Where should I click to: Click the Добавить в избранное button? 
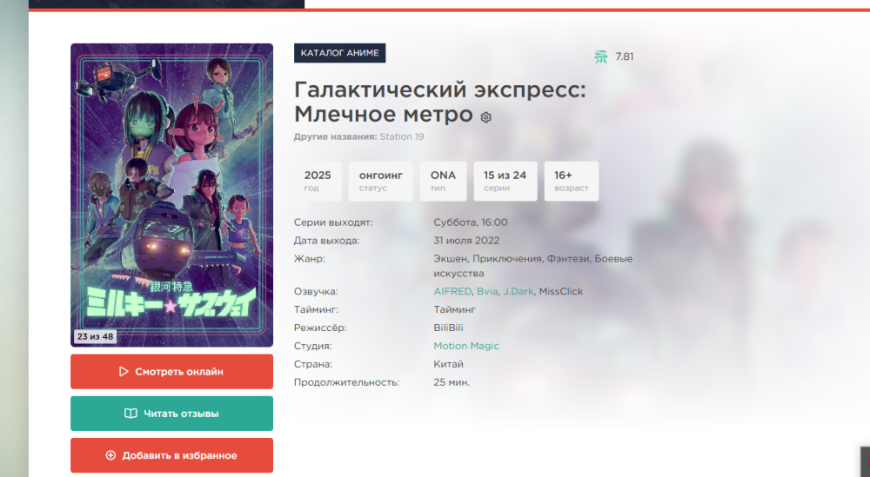(171, 455)
